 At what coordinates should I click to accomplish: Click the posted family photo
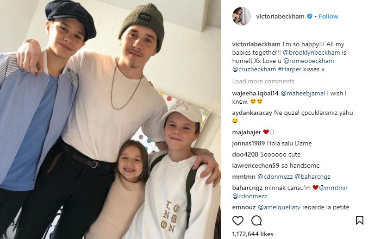(x=111, y=119)
